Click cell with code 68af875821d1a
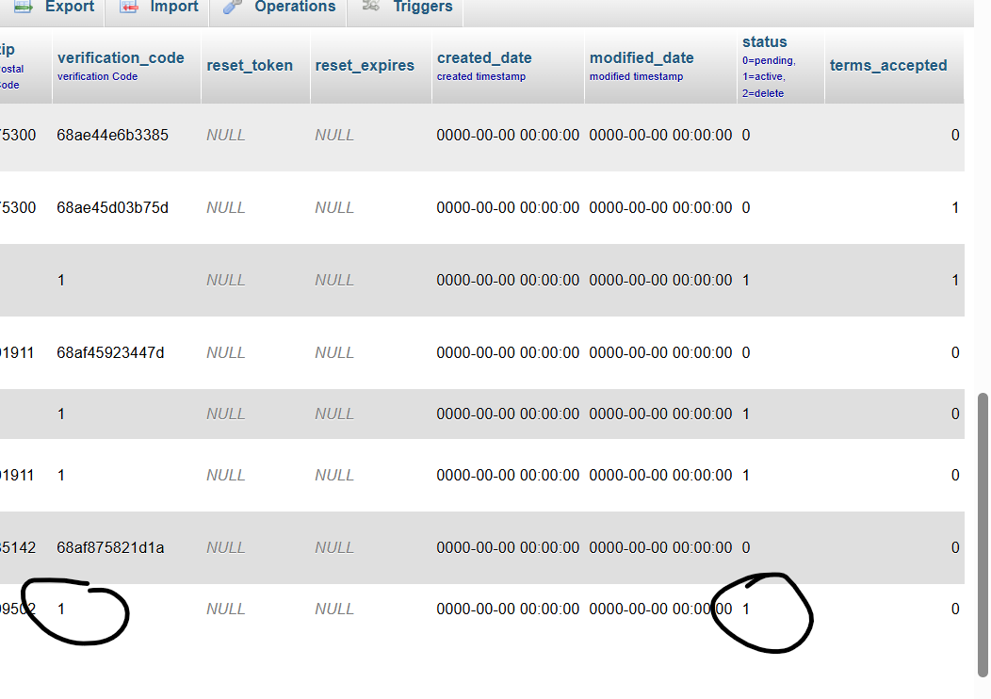The image size is (991, 699). [110, 548]
